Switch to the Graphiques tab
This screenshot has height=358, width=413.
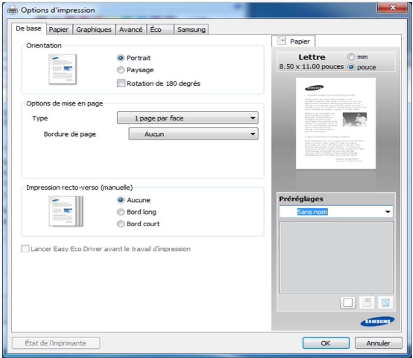[x=93, y=29]
